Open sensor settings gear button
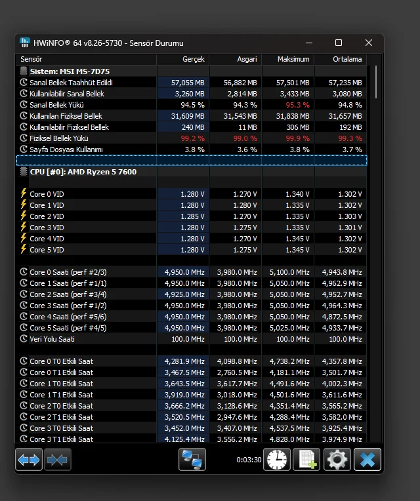The width and height of the screenshot is (420, 501). click(x=337, y=460)
